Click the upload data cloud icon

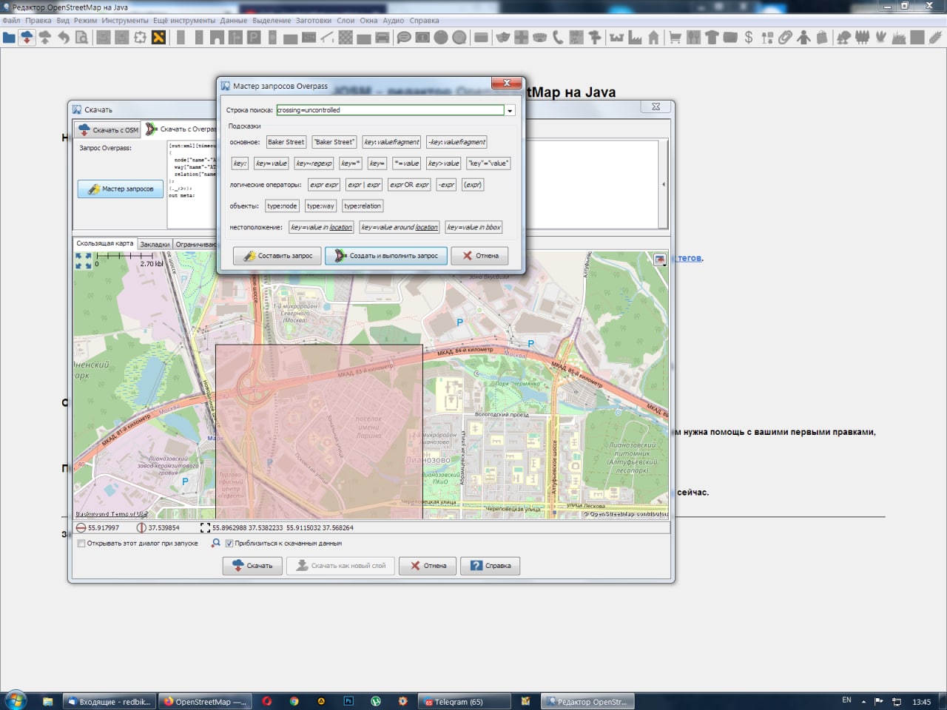pyautogui.click(x=45, y=37)
